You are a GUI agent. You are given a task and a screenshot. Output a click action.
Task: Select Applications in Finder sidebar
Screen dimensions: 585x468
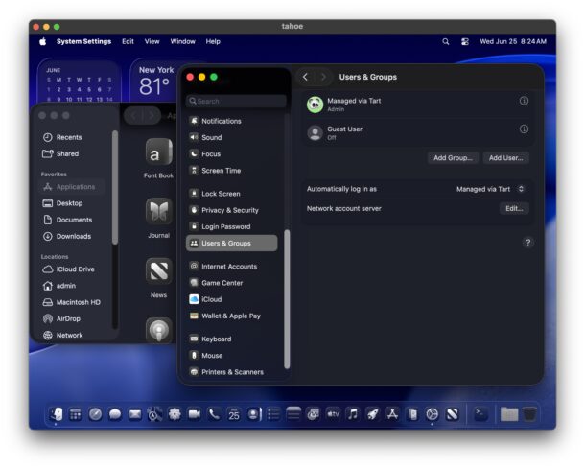tap(72, 187)
